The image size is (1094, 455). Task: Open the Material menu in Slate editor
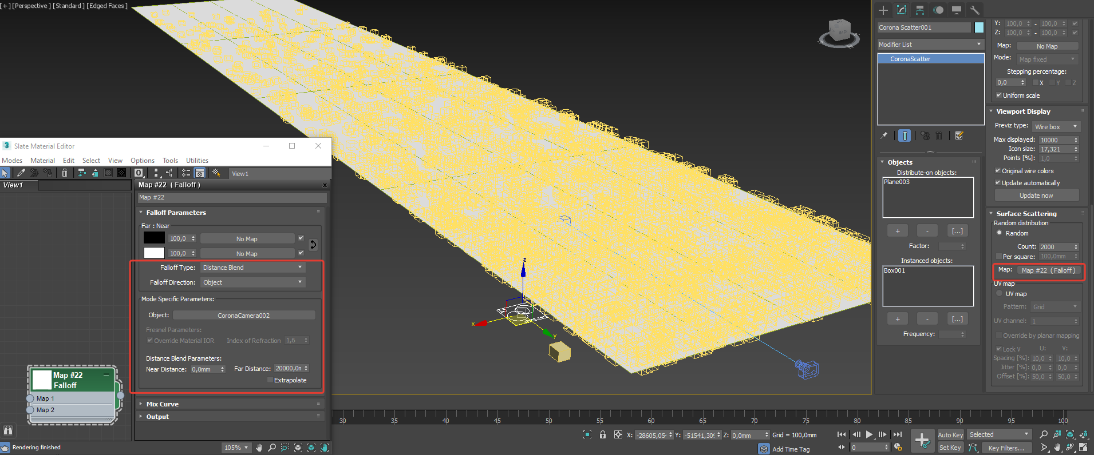pyautogui.click(x=42, y=161)
